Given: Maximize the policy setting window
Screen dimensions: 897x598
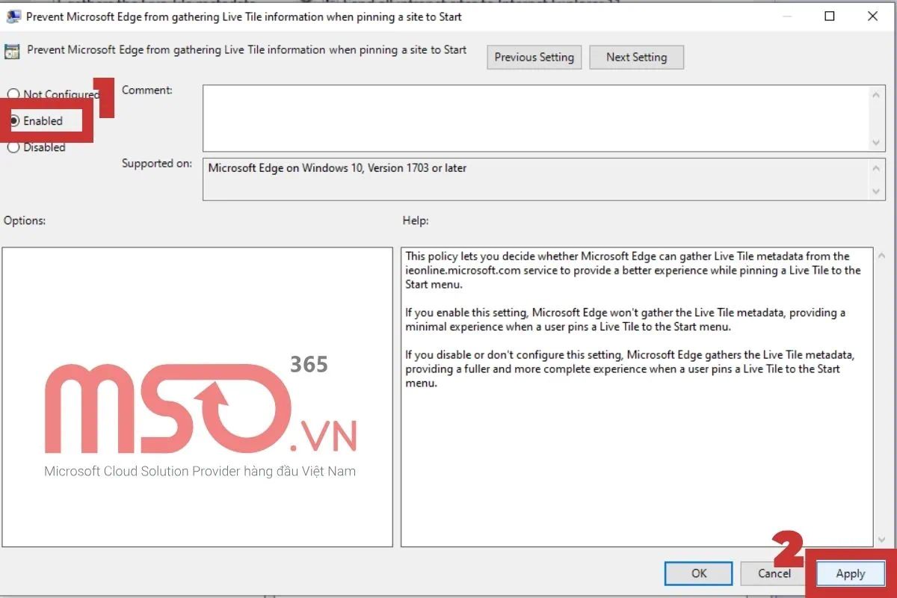Looking at the screenshot, I should point(830,16).
